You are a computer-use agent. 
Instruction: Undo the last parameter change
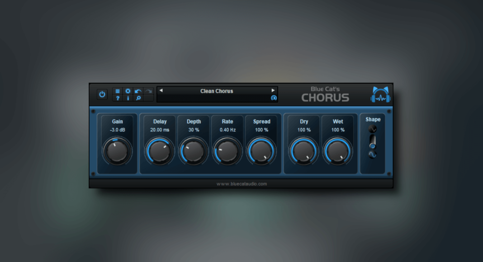point(137,91)
